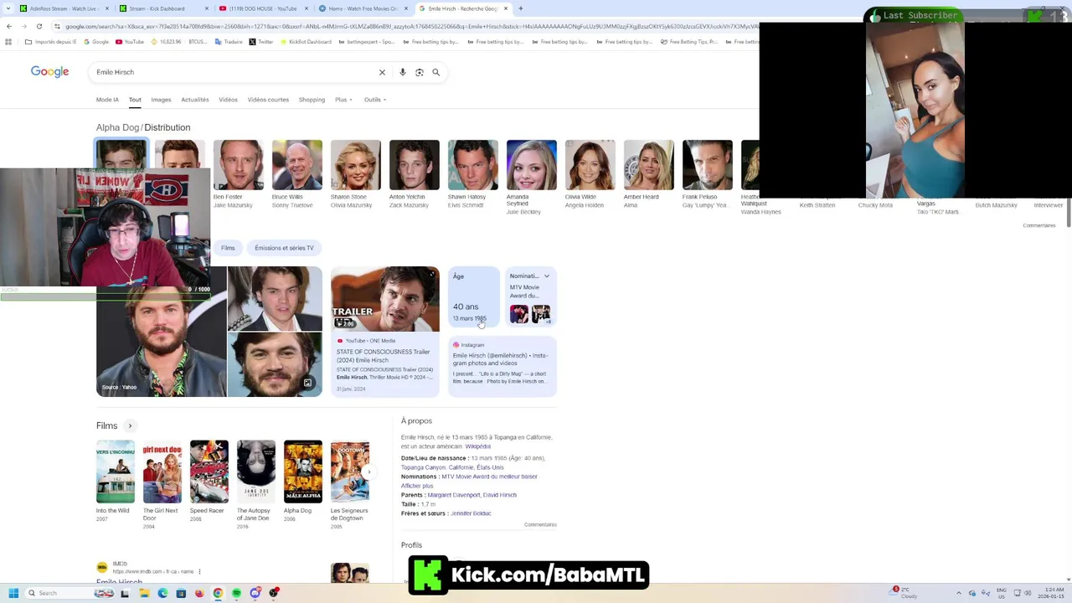Viewport: 1072px width, 603px height.
Task: Open the Instagram emilehirsch result card
Action: [502, 366]
